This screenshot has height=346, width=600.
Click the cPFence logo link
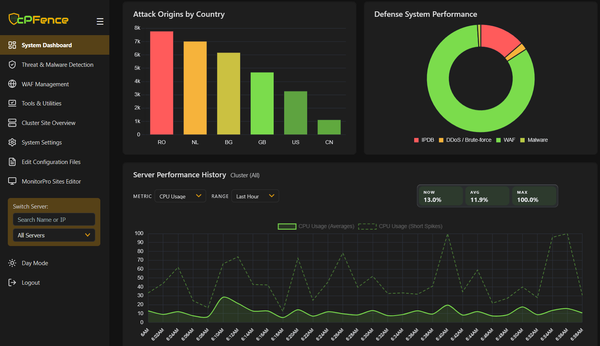coord(39,19)
